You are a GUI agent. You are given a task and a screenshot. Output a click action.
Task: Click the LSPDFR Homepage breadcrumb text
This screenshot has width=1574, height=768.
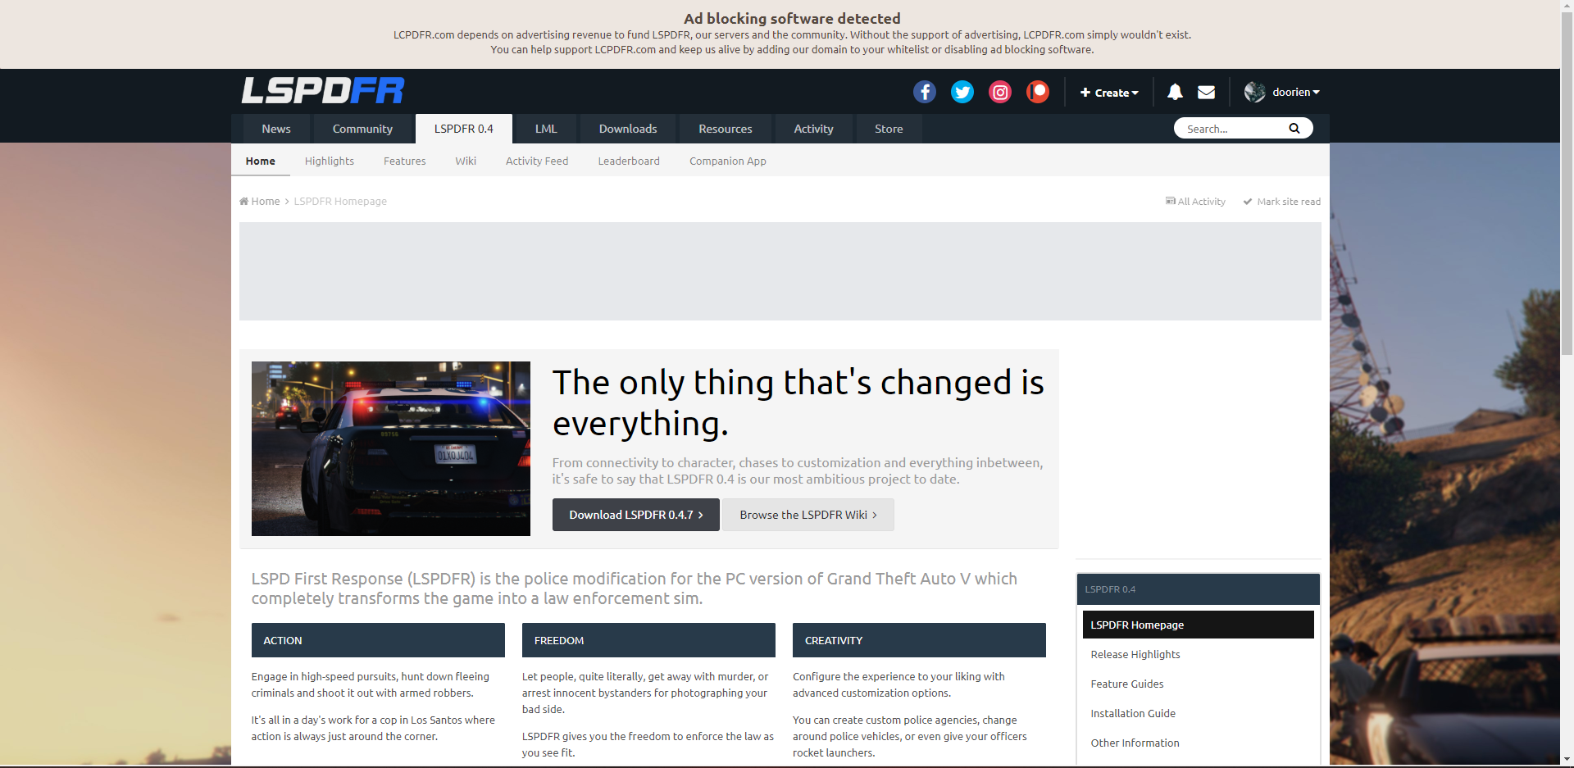coord(340,201)
